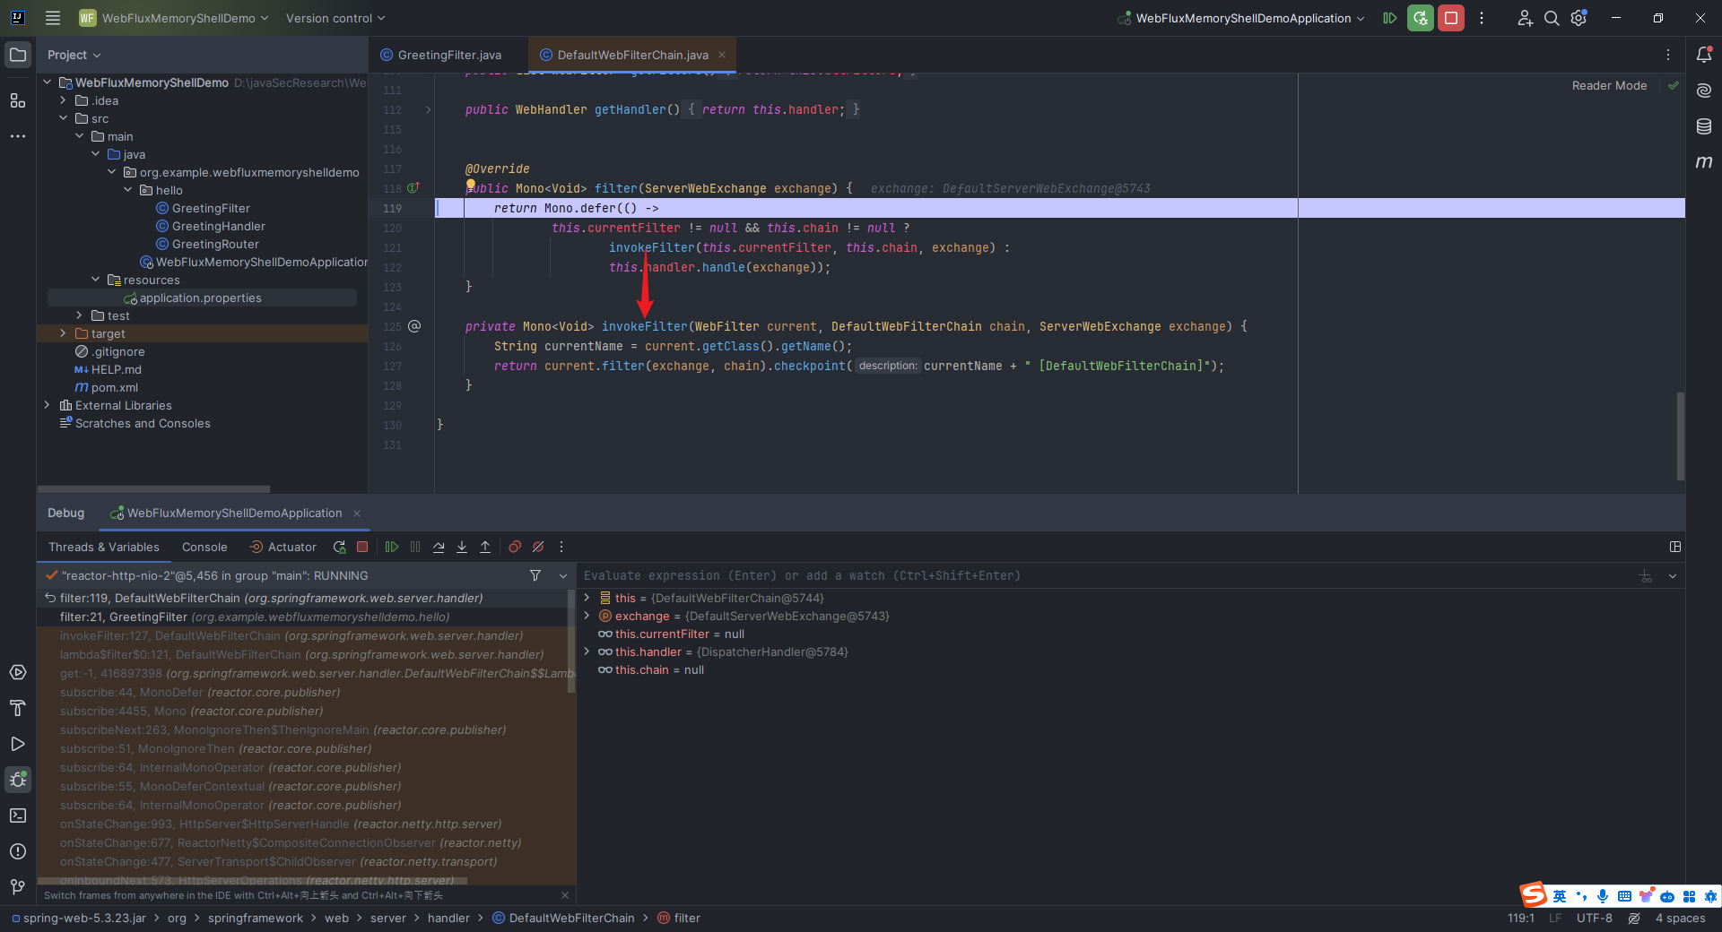1722x932 pixels.
Task: Switch to the Console tab
Action: 204,547
